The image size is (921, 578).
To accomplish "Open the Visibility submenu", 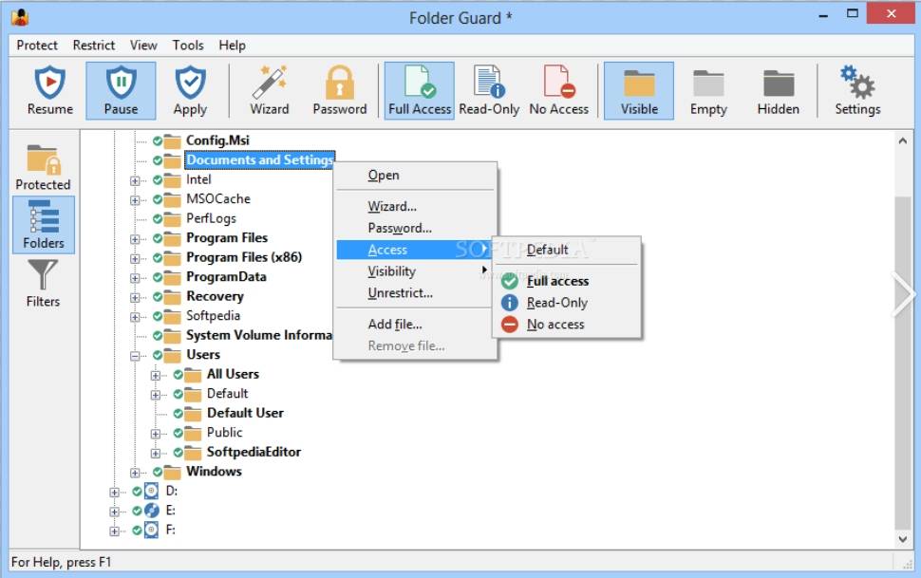I will 416,271.
